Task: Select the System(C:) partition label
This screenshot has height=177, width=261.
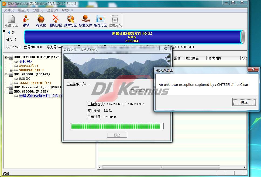Action: [29, 66]
